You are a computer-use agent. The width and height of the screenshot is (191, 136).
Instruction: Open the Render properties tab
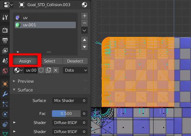click(x=5, y=30)
